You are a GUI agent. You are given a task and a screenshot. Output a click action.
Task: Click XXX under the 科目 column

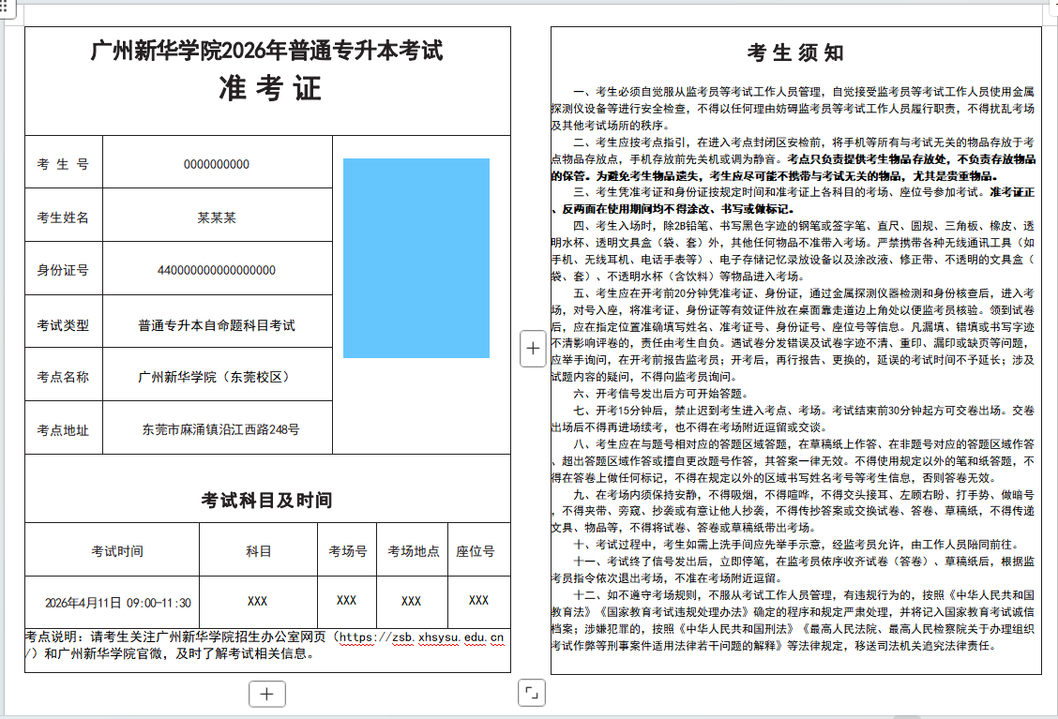coord(258,601)
